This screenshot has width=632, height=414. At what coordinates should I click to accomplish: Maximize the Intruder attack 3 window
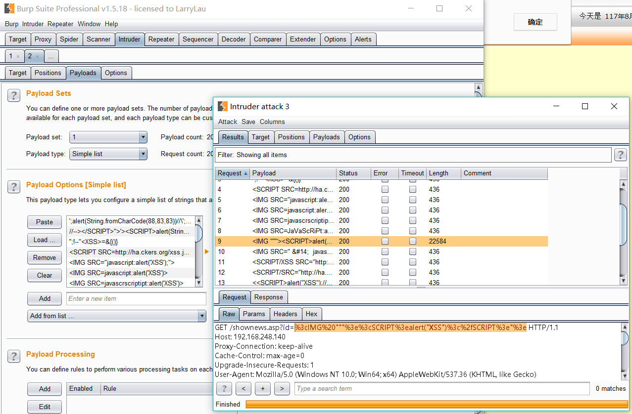point(585,106)
